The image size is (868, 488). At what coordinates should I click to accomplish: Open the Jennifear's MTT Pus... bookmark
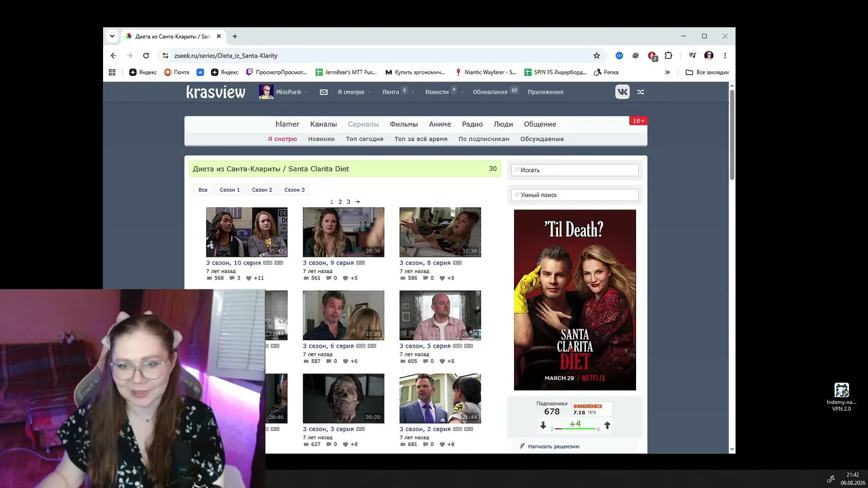346,72
